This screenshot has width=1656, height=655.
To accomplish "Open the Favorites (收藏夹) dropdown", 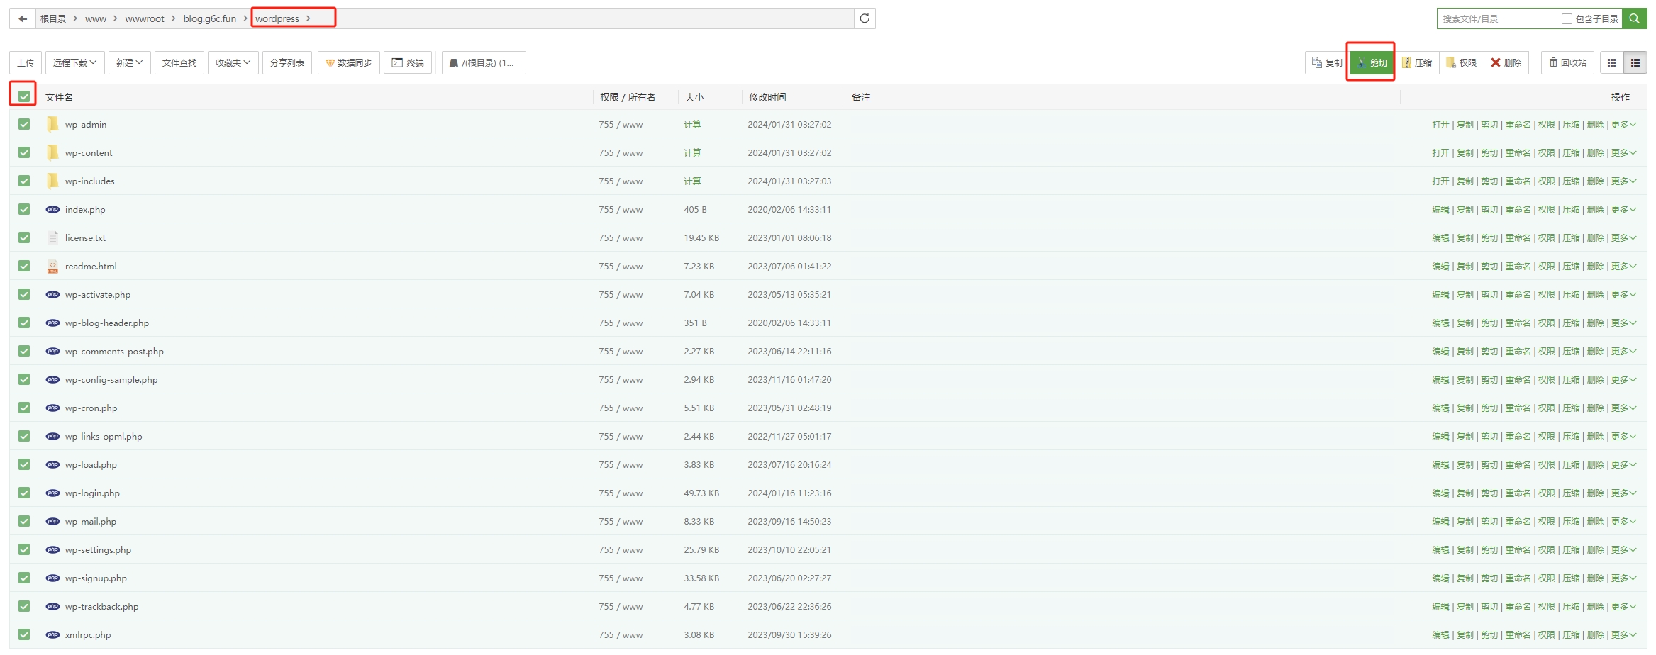I will pos(233,63).
